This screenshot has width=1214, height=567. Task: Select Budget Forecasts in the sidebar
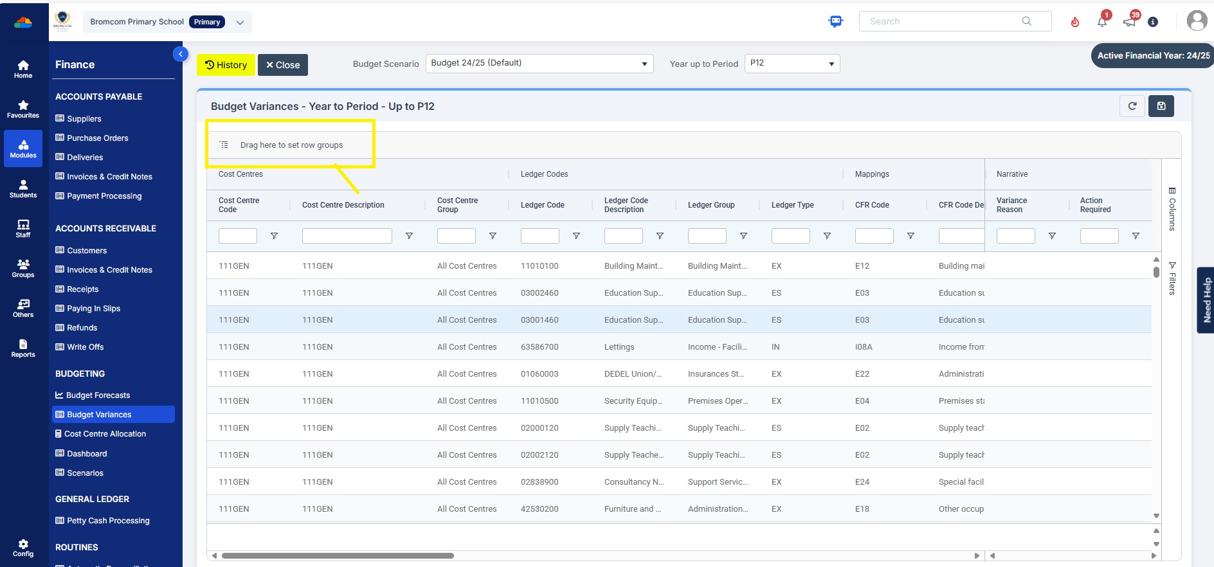(98, 395)
